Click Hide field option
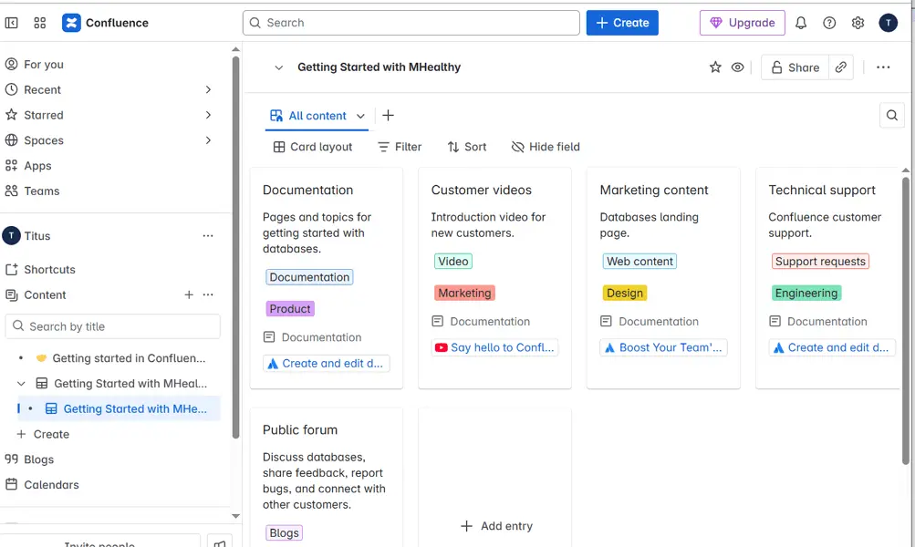915x547 pixels. point(546,147)
